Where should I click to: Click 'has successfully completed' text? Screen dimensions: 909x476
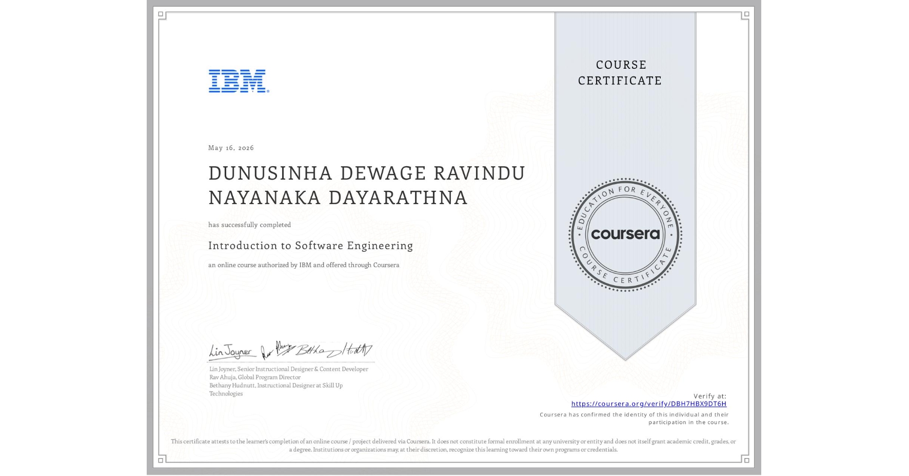click(x=249, y=225)
